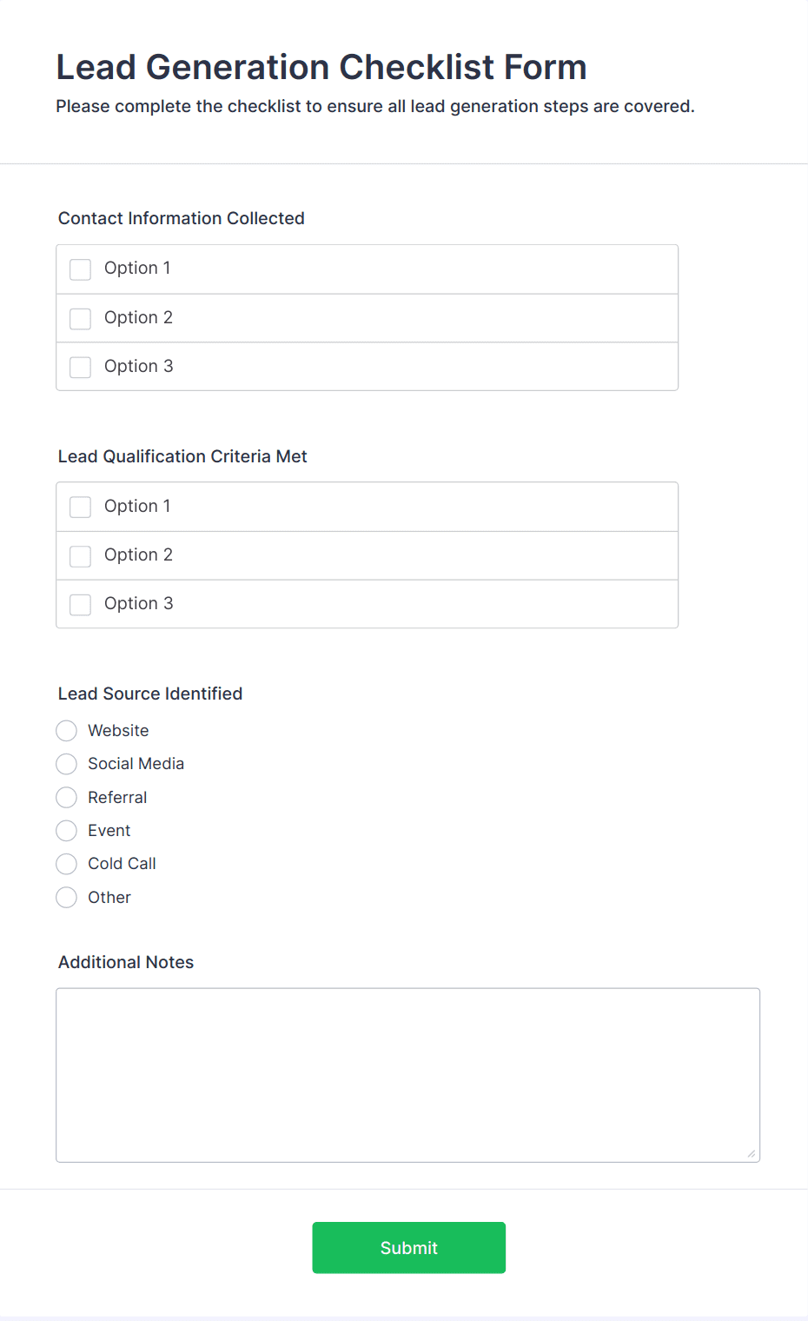The image size is (808, 1321).
Task: Check Option 2 under Contact Information Collected
Action: point(81,319)
